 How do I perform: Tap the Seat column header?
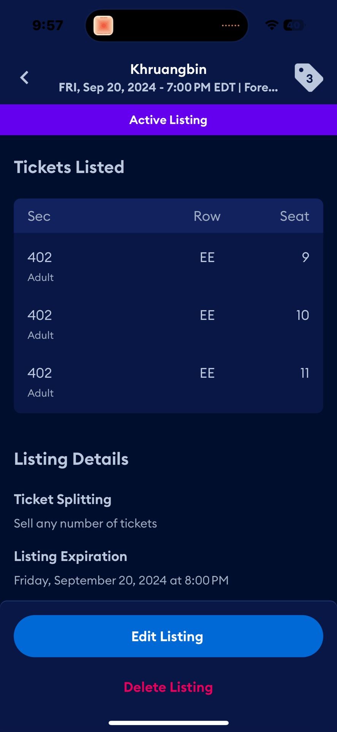click(x=294, y=216)
